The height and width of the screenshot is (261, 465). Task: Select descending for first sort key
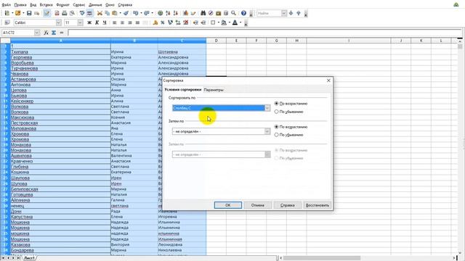(276, 112)
